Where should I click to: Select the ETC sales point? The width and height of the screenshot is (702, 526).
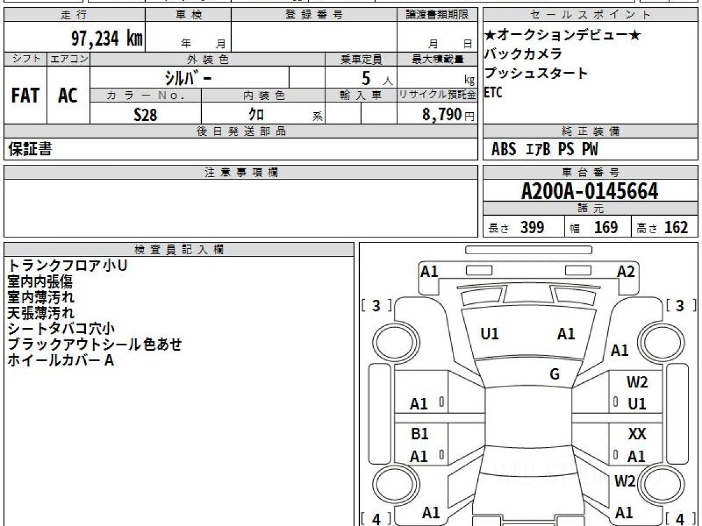(493, 92)
